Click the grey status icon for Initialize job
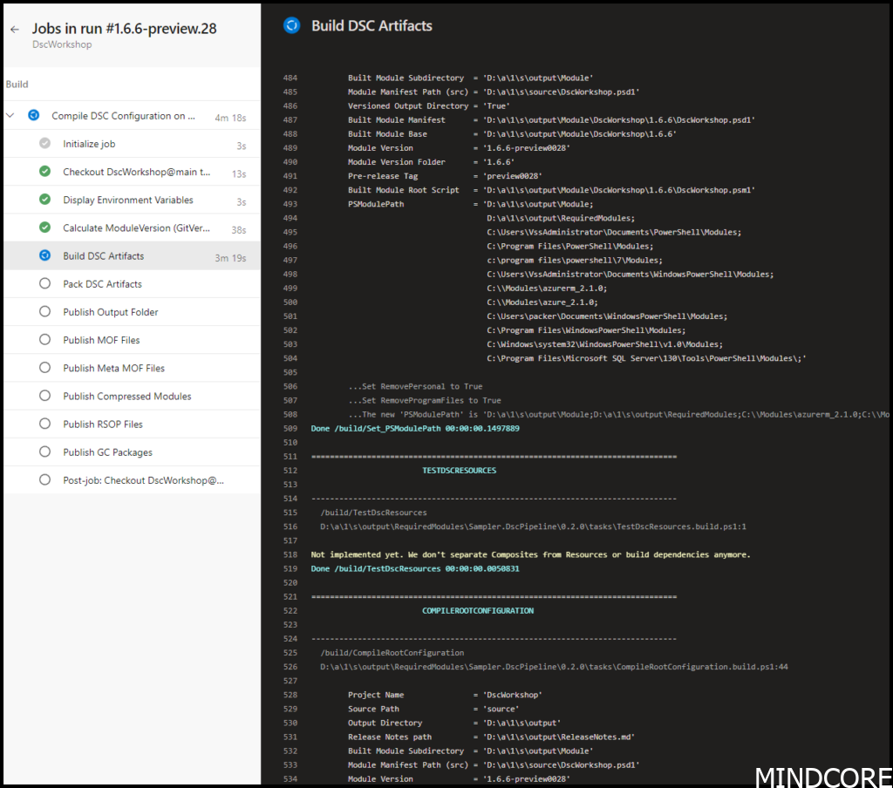 pyautogui.click(x=44, y=144)
